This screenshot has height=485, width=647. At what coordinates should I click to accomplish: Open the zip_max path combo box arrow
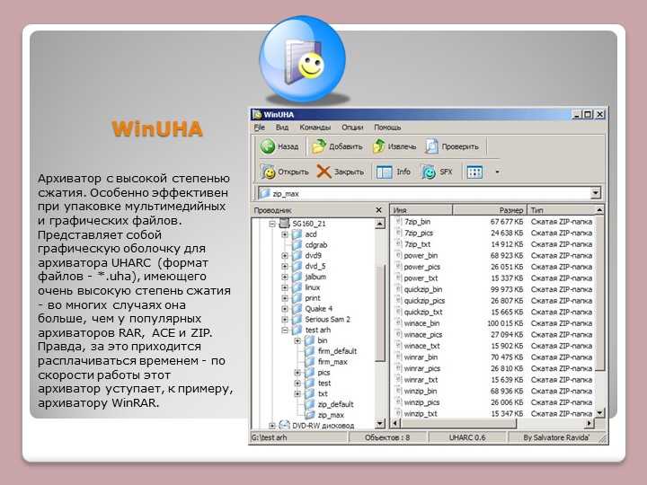click(x=596, y=193)
